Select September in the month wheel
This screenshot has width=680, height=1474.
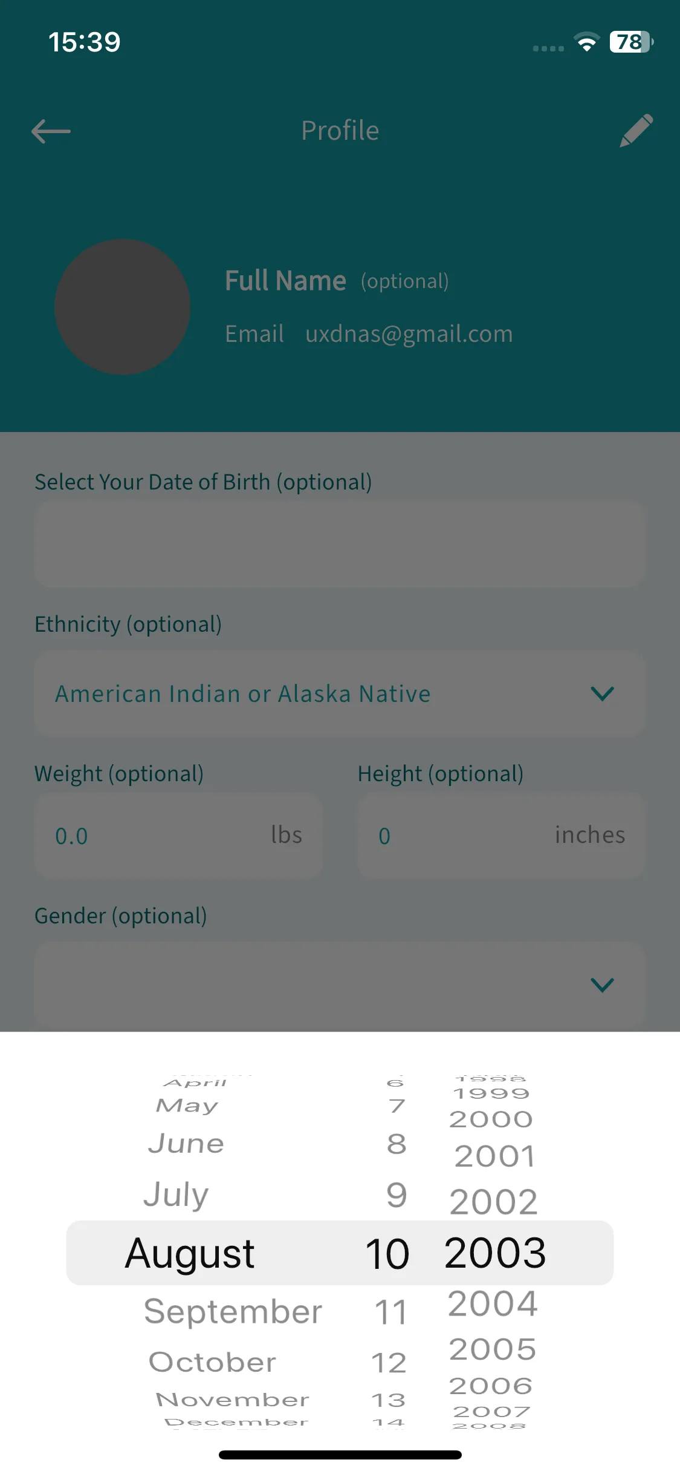[x=233, y=1312]
